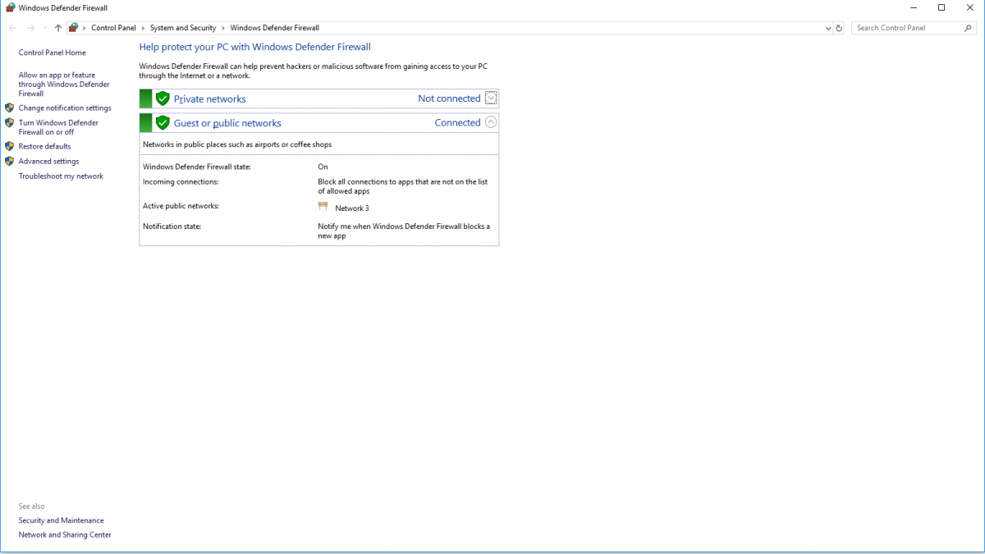Viewport: 985px width, 554px height.
Task: Click shield icon beside Change notification settings
Action: tap(10, 108)
